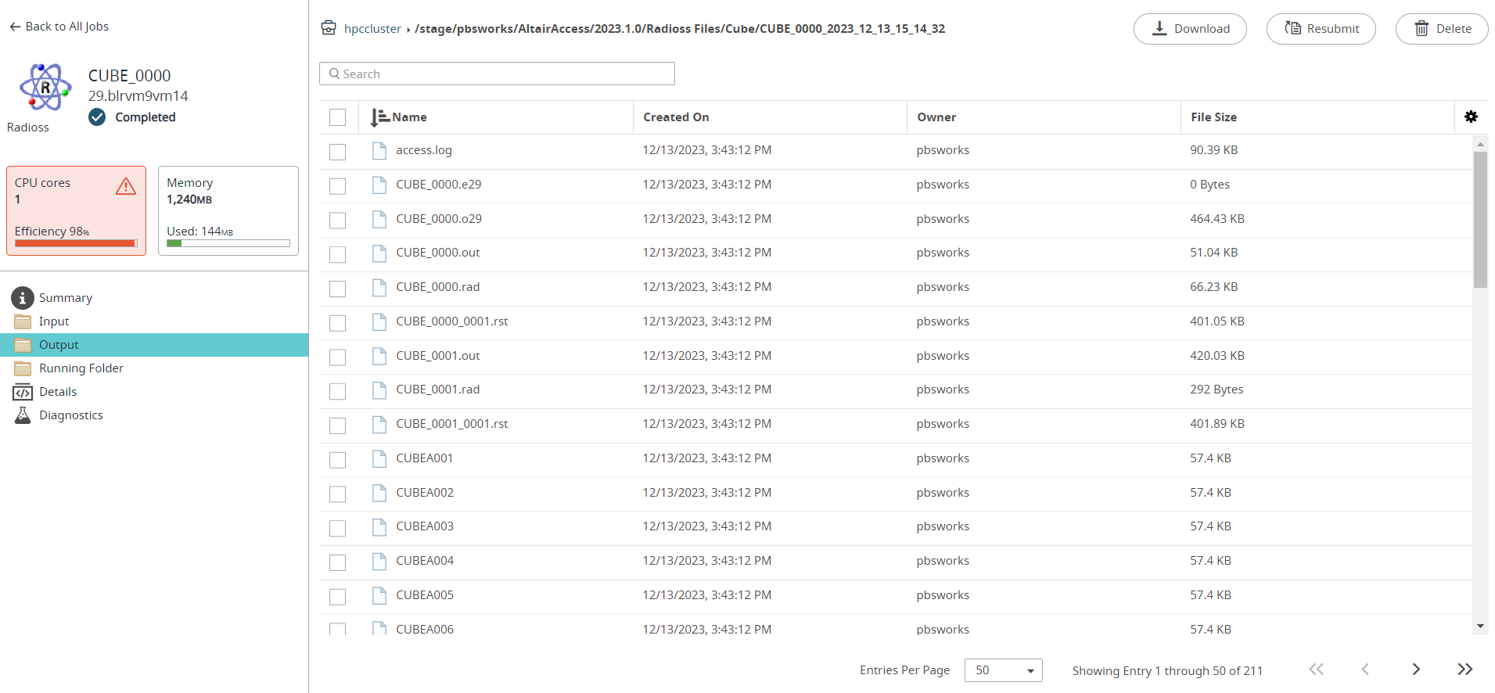Download the job files

click(1190, 29)
